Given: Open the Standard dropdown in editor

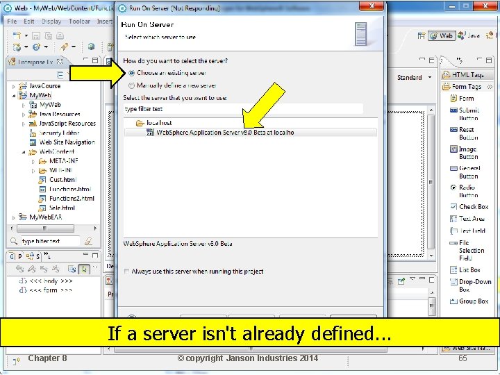Looking at the screenshot, I should [x=414, y=78].
